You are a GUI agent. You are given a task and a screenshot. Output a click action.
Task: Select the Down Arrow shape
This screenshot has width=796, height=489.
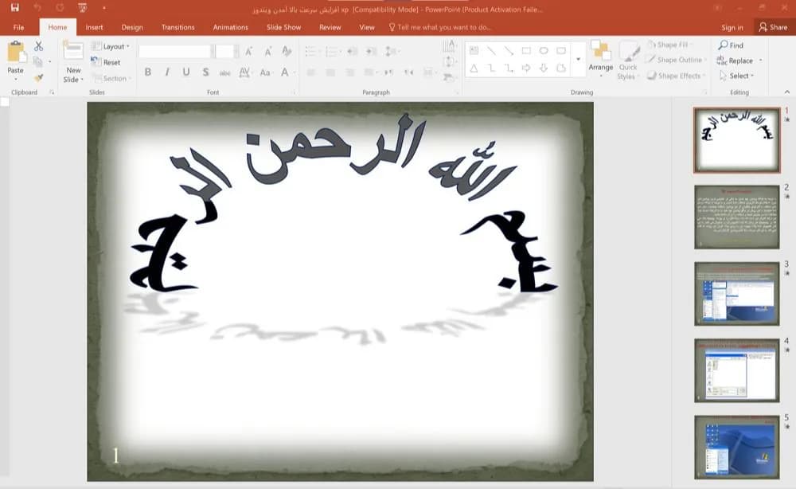(544, 68)
